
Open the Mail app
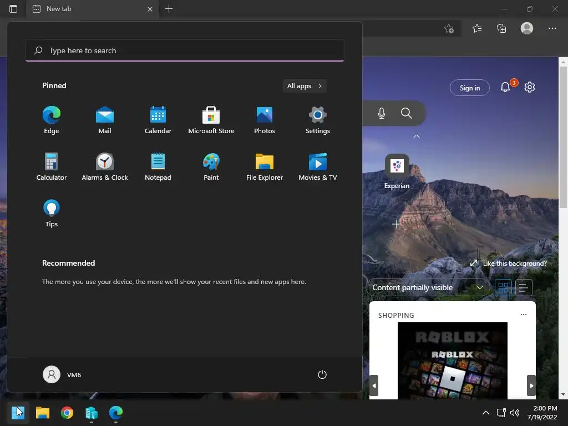pyautogui.click(x=105, y=120)
